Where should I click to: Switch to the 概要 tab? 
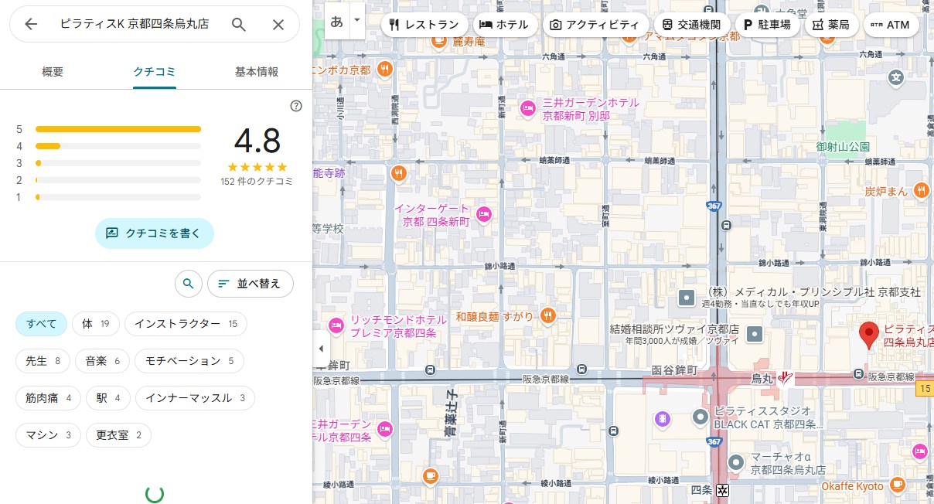53,72
